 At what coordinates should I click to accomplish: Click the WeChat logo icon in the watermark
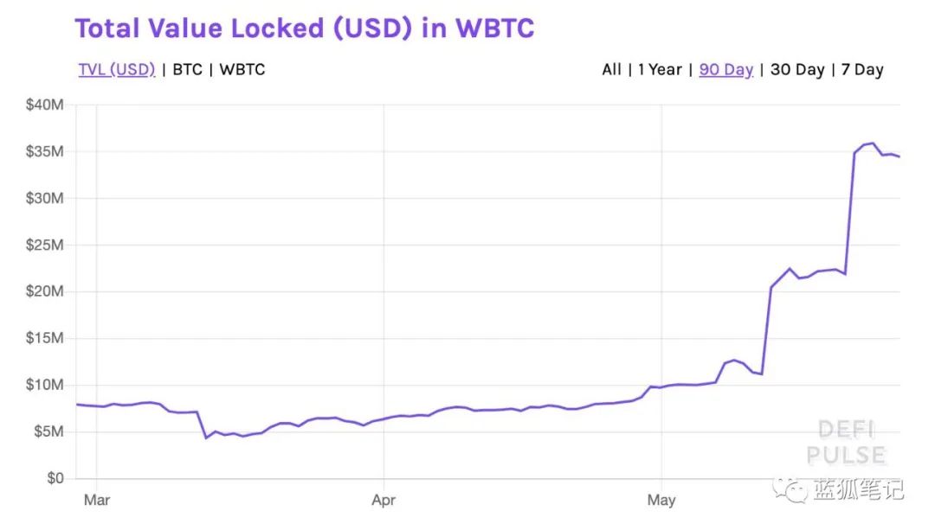(x=790, y=489)
